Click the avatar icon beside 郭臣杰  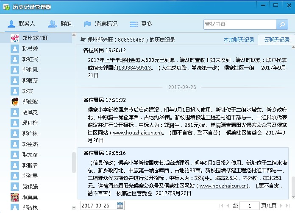(x=15, y=144)
